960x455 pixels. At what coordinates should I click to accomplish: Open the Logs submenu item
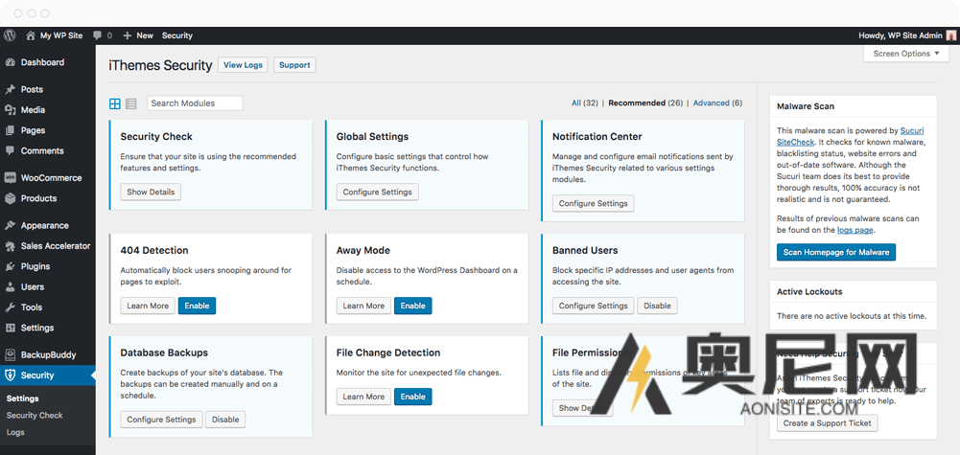pyautogui.click(x=15, y=432)
